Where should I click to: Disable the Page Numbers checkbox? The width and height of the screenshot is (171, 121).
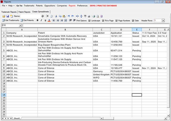tap(117, 20)
